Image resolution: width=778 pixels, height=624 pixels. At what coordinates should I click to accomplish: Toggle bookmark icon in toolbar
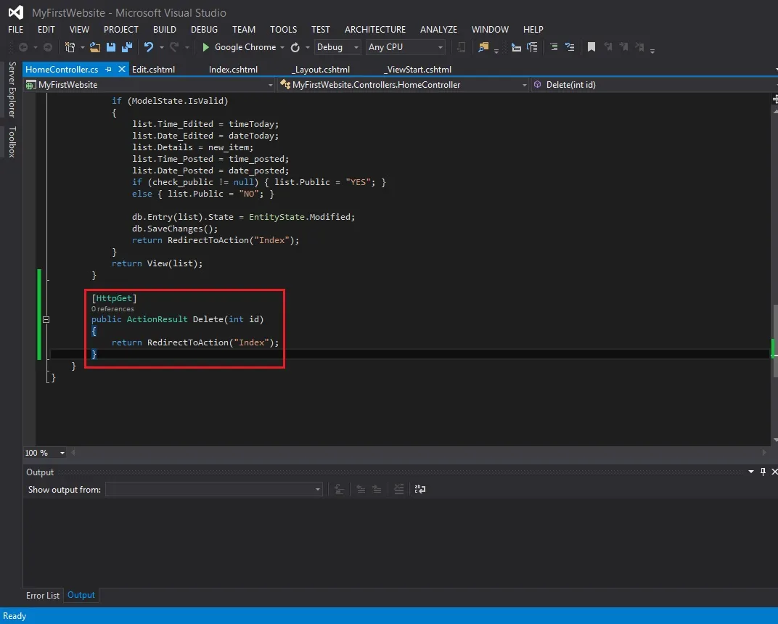tap(591, 47)
